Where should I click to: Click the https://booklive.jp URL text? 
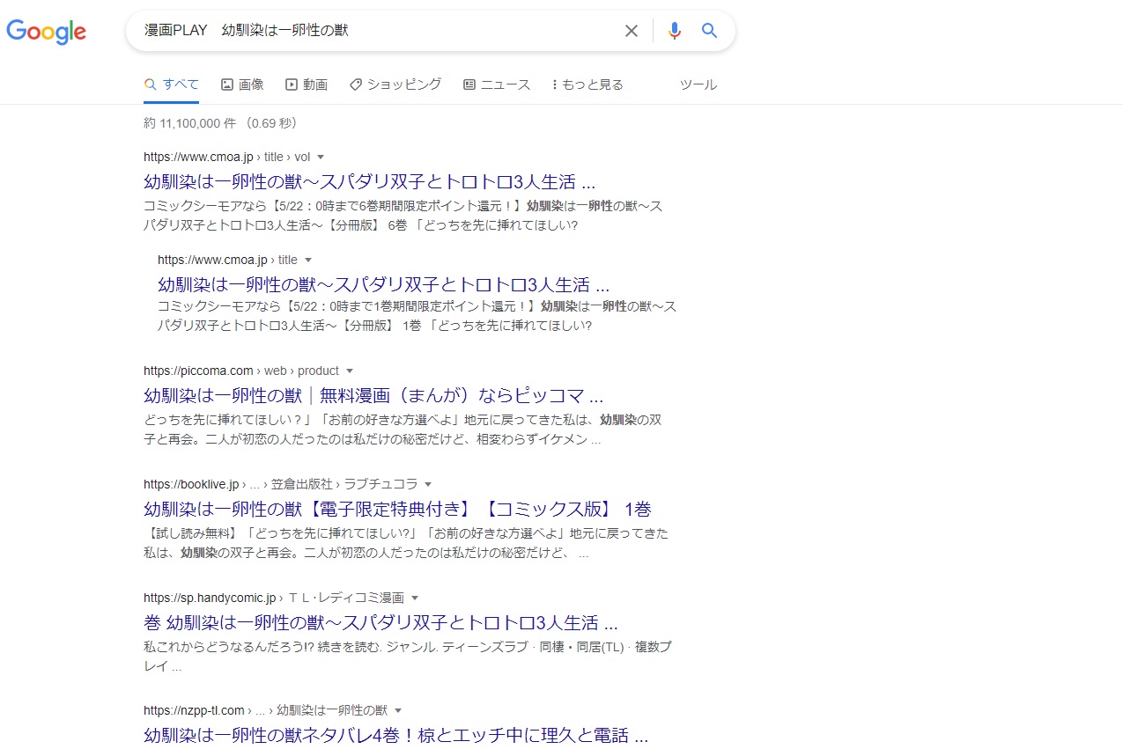(x=191, y=484)
